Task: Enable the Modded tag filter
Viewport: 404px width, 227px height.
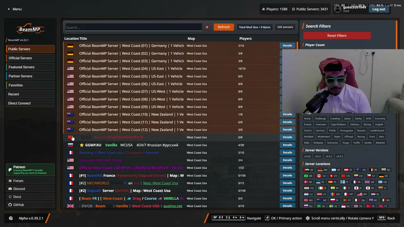Action: (x=309, y=137)
